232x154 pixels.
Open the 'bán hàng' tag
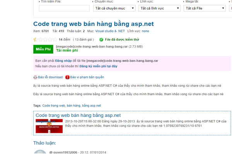pyautogui.click(x=73, y=105)
